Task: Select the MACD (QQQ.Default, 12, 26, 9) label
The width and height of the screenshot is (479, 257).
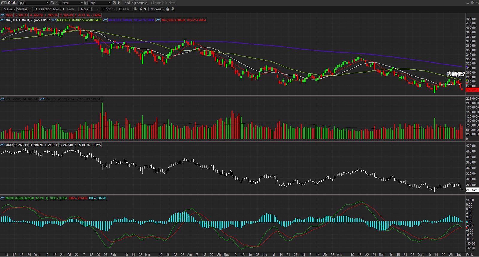Action: [x=27, y=198]
